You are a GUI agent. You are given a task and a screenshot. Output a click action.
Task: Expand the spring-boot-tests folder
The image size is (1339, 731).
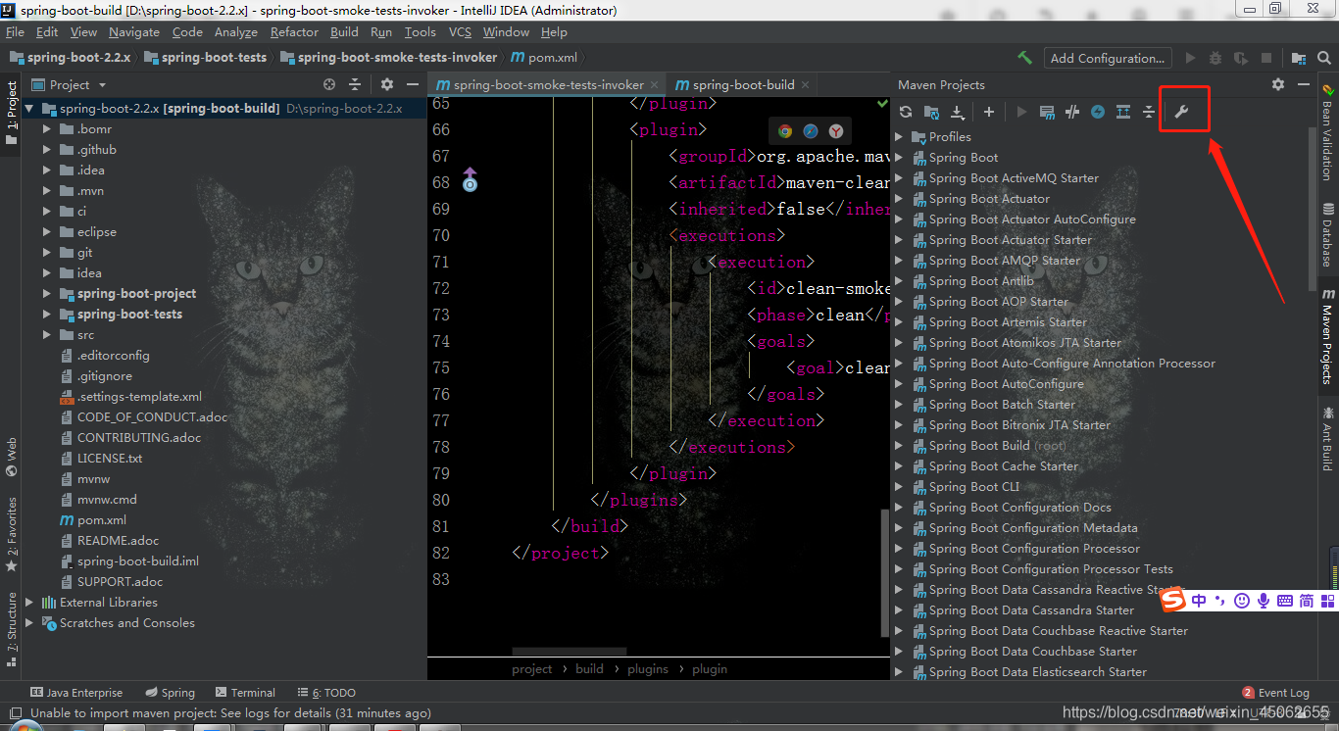click(x=47, y=315)
